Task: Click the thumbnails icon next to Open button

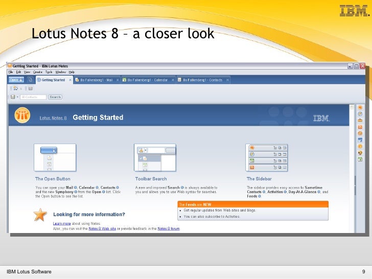Action: [30, 80]
